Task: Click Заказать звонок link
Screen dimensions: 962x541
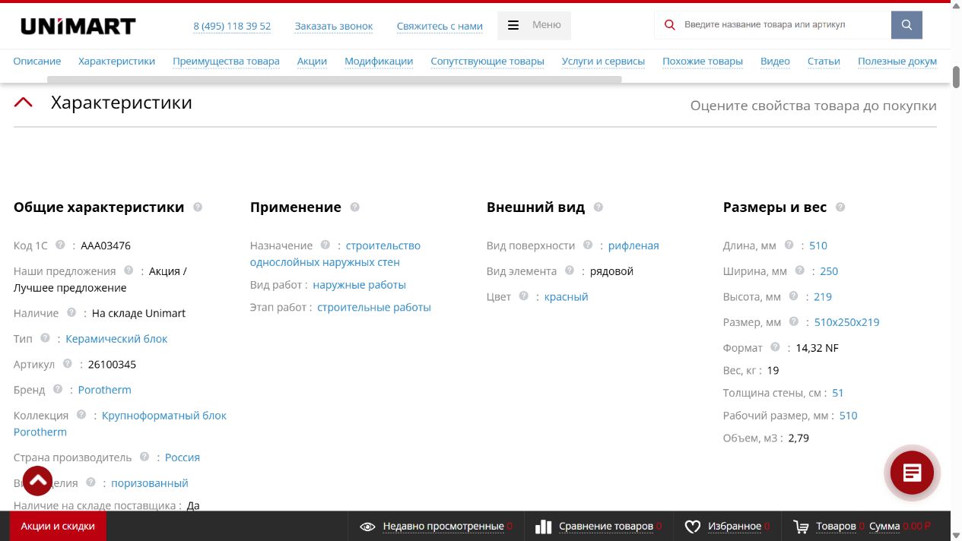Action: 334,26
